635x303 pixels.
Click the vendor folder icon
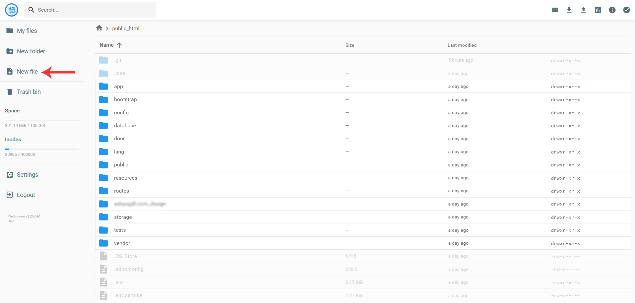pos(103,243)
